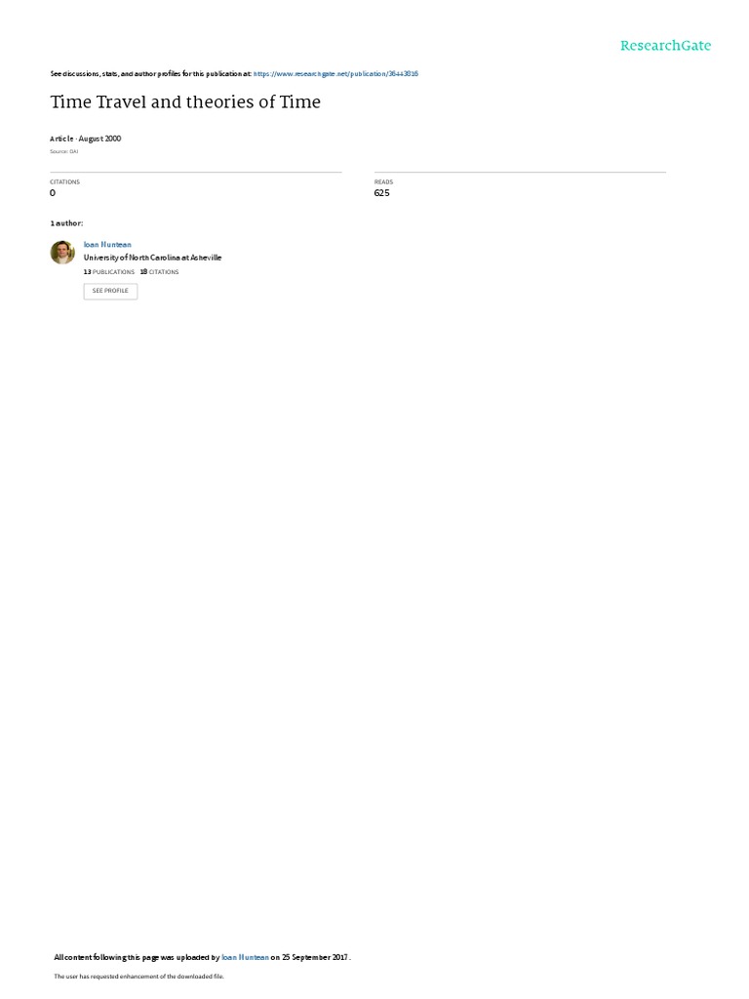Screen dimensions: 749x999
Task: Click the READS count of 625
Action: (381, 193)
